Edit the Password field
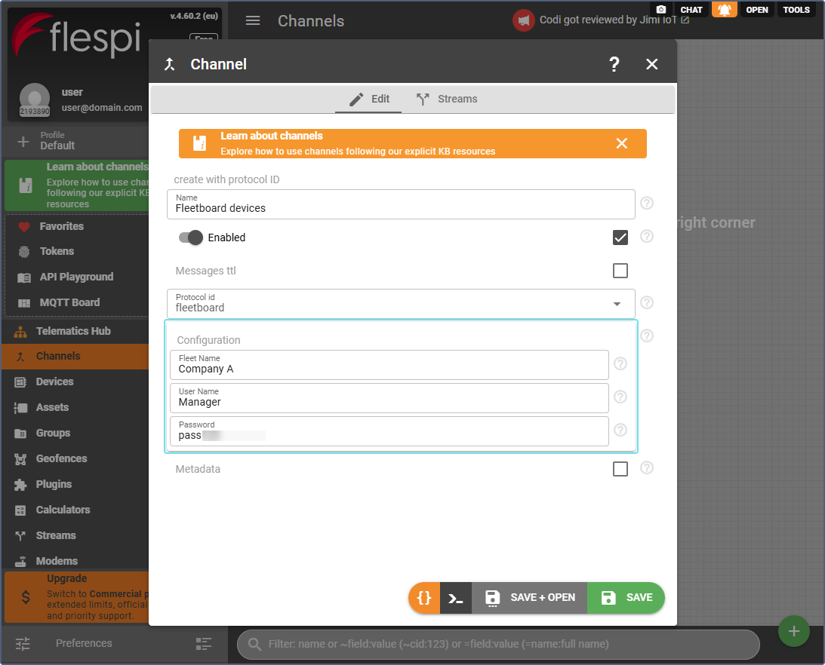This screenshot has width=825, height=665. (x=389, y=431)
